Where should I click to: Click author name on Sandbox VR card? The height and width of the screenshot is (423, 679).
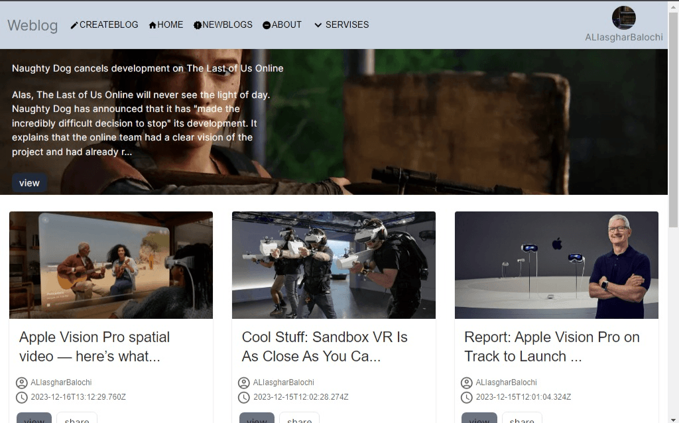click(x=284, y=383)
